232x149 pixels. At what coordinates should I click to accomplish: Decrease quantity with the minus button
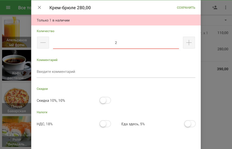click(43, 43)
